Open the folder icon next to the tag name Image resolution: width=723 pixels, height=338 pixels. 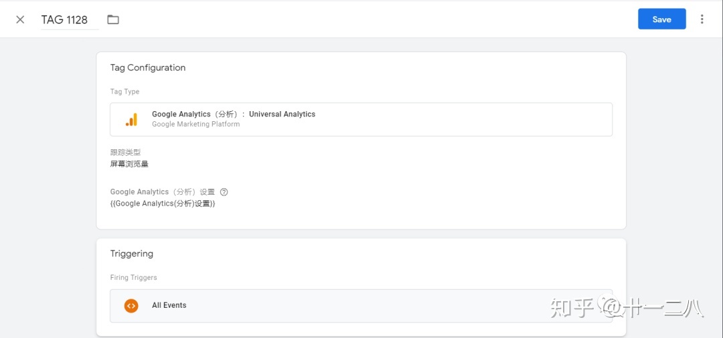coord(113,19)
